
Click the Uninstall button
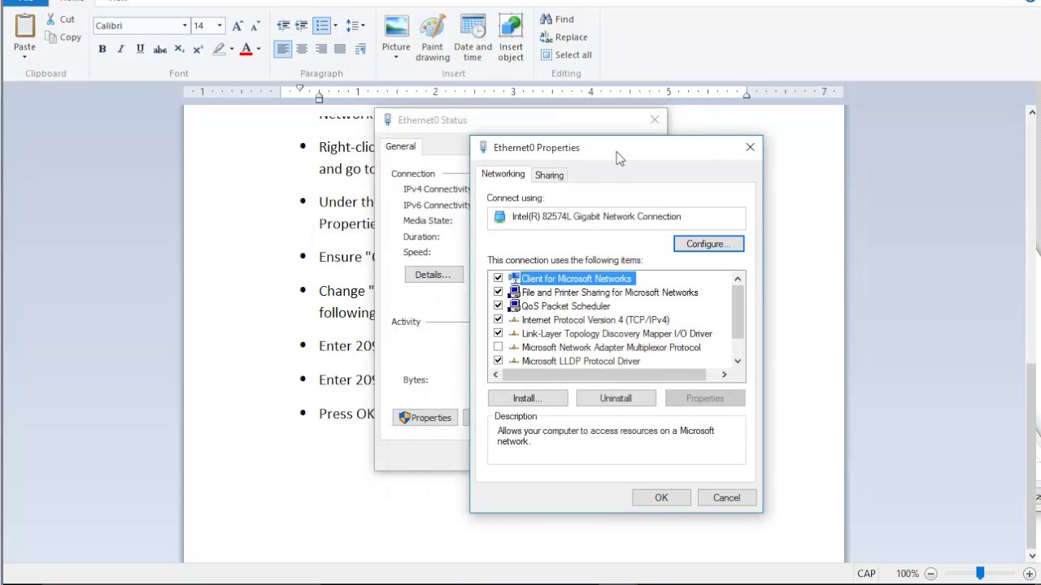pyautogui.click(x=616, y=398)
